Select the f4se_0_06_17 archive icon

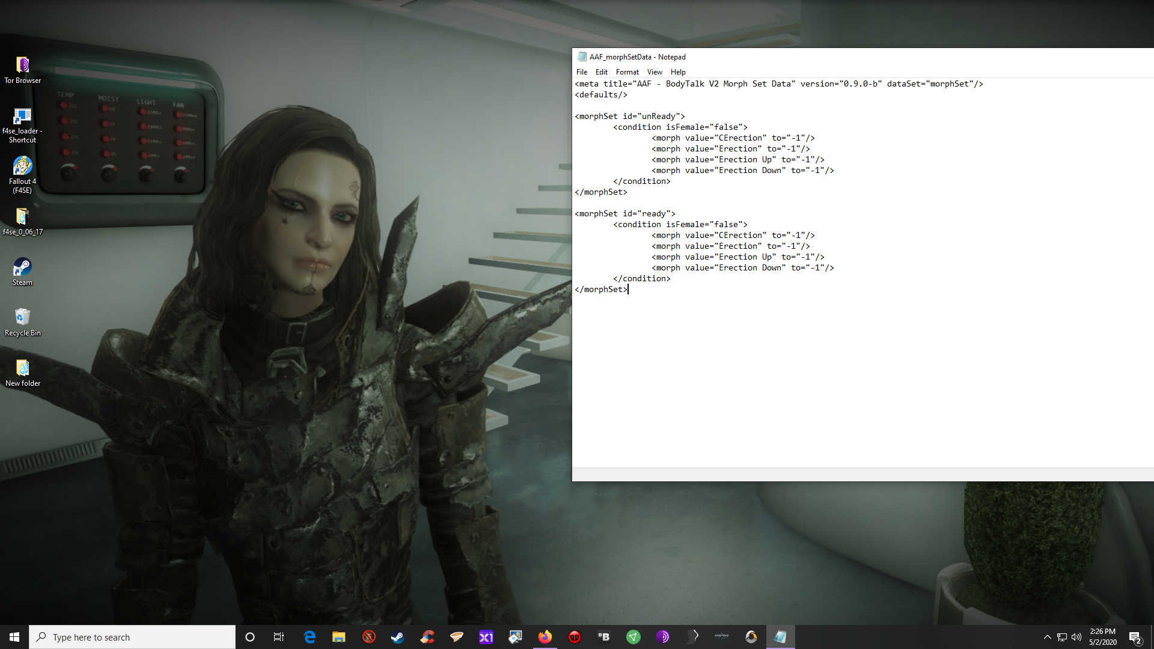click(x=22, y=221)
